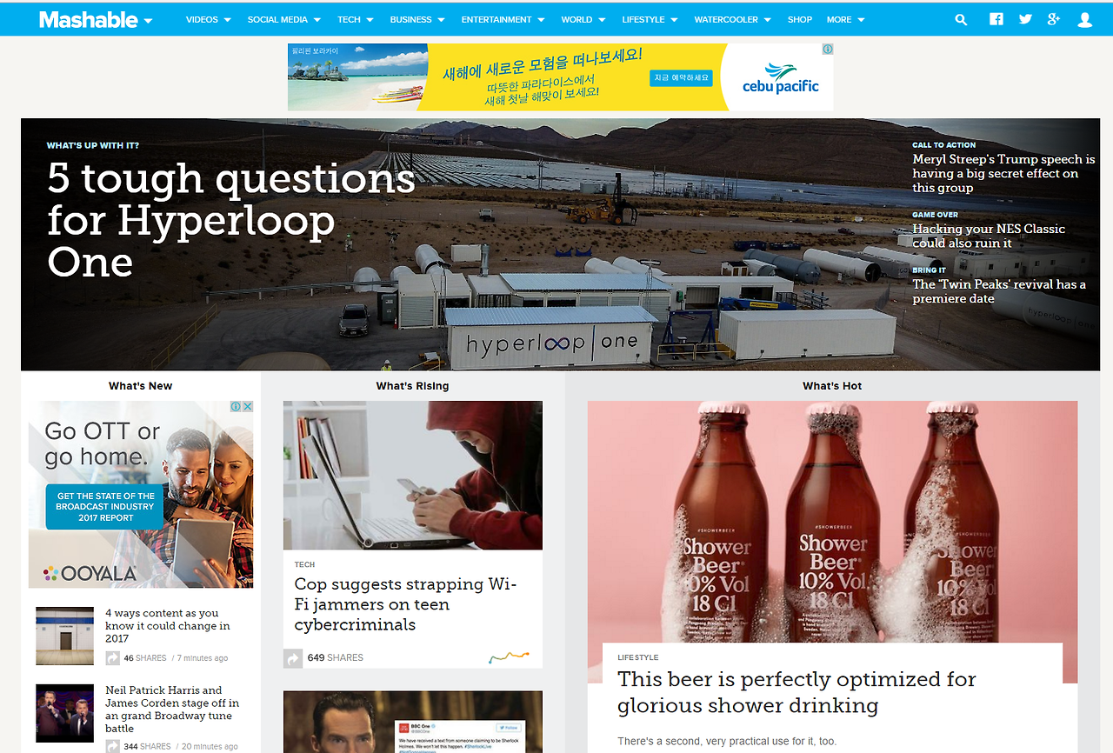Open the Twitter bird icon
Viewport: 1113px width, 753px height.
pyautogui.click(x=1025, y=19)
